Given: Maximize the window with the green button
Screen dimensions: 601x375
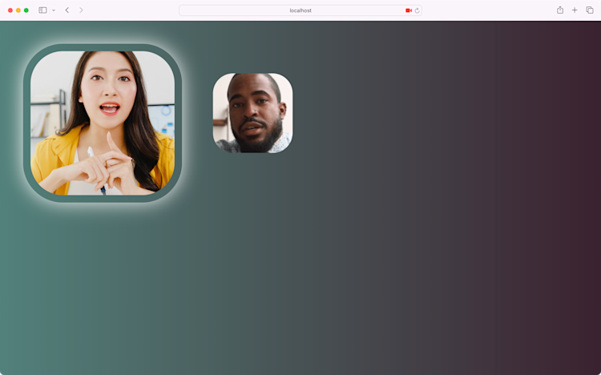Looking at the screenshot, I should tap(26, 10).
